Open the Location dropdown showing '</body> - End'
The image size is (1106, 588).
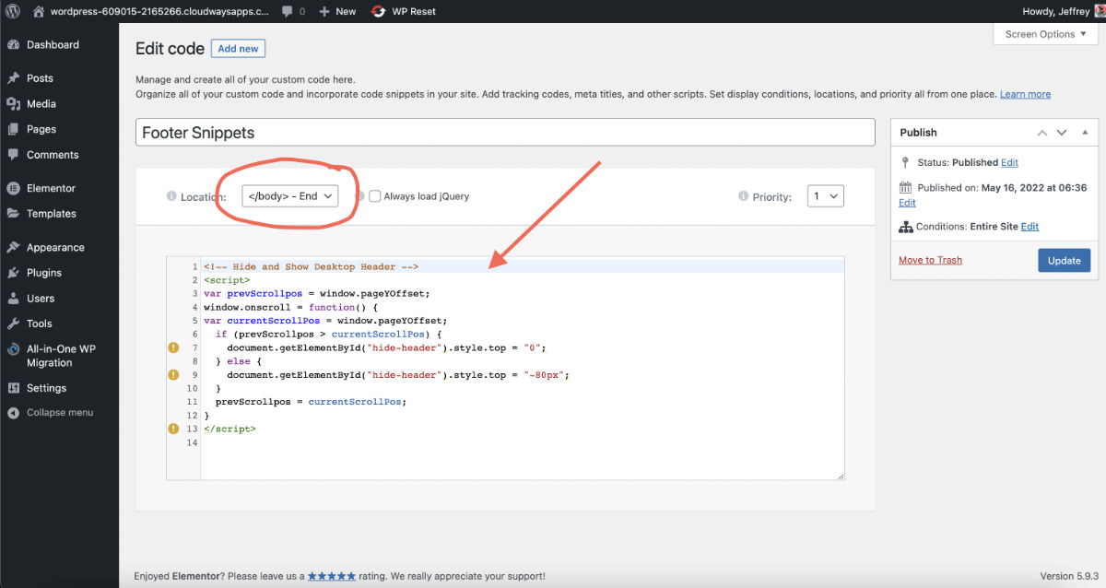[x=290, y=195]
